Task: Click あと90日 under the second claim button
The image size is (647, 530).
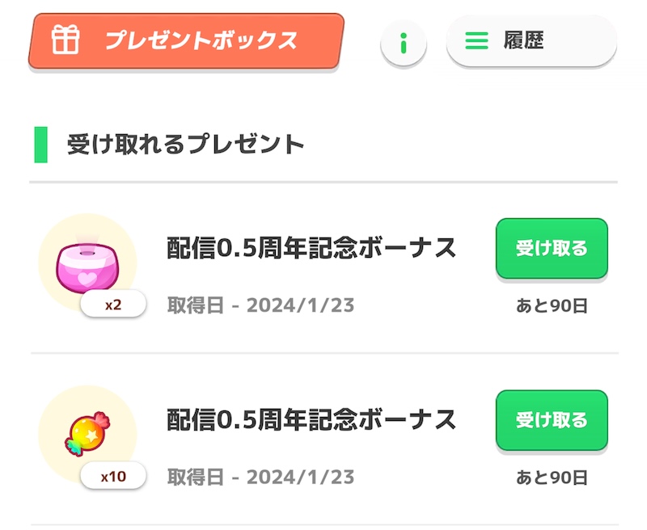Action: (551, 477)
